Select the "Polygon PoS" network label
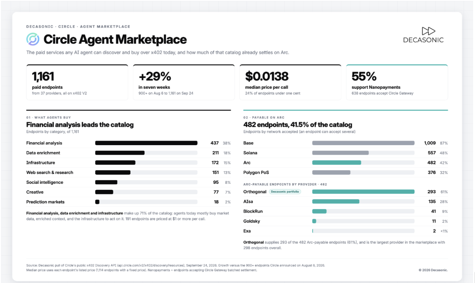475x283 pixels. click(x=256, y=173)
